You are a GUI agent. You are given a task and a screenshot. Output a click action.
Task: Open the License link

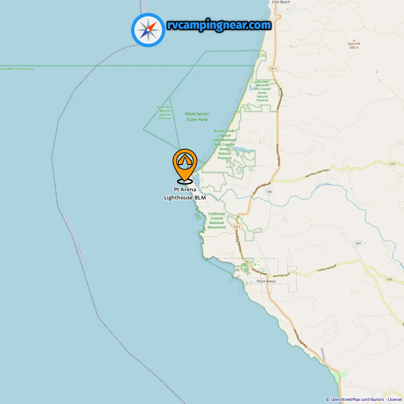pyautogui.click(x=395, y=399)
